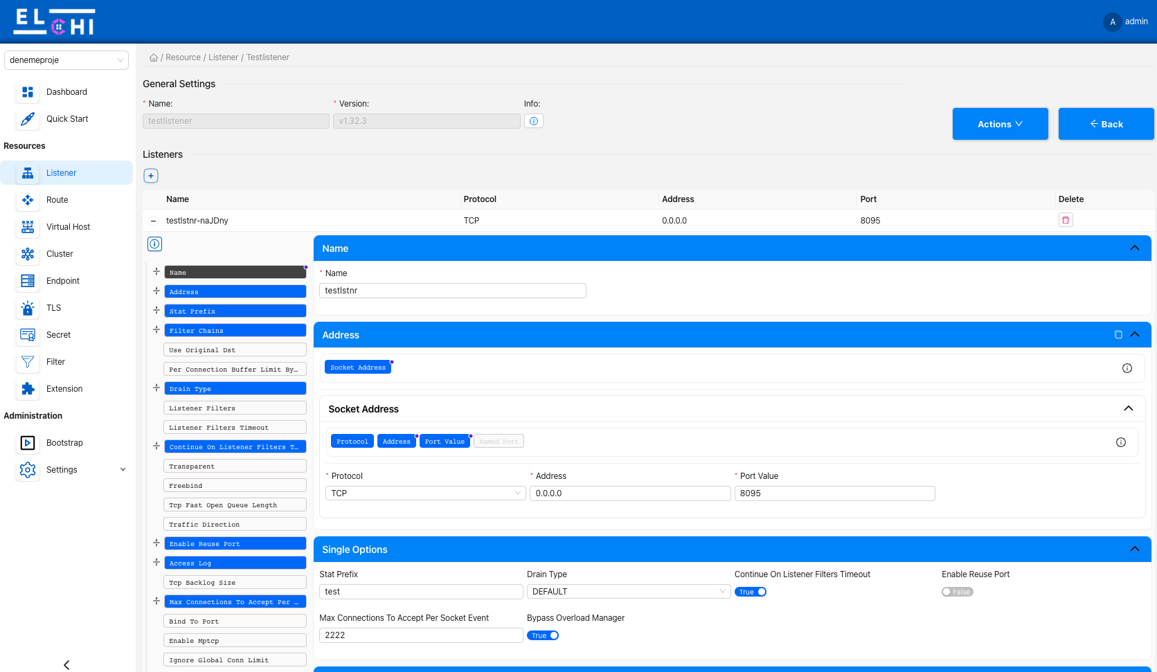
Task: Toggle the Freebind field tag
Action: pos(235,486)
